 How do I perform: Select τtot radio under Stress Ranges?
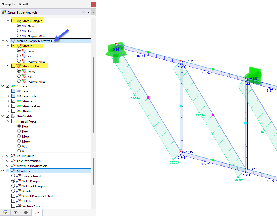19,31
